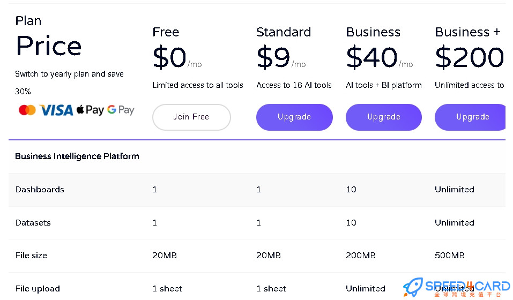Click the Dashboards feature row label
Viewport: 513px width, 300px height.
(x=40, y=190)
